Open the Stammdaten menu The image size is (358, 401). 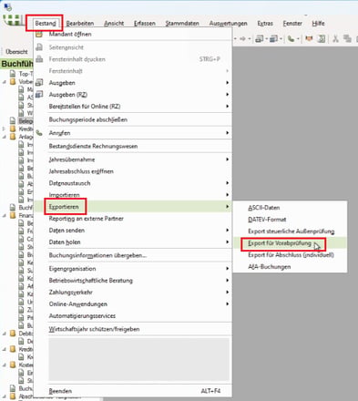point(182,23)
